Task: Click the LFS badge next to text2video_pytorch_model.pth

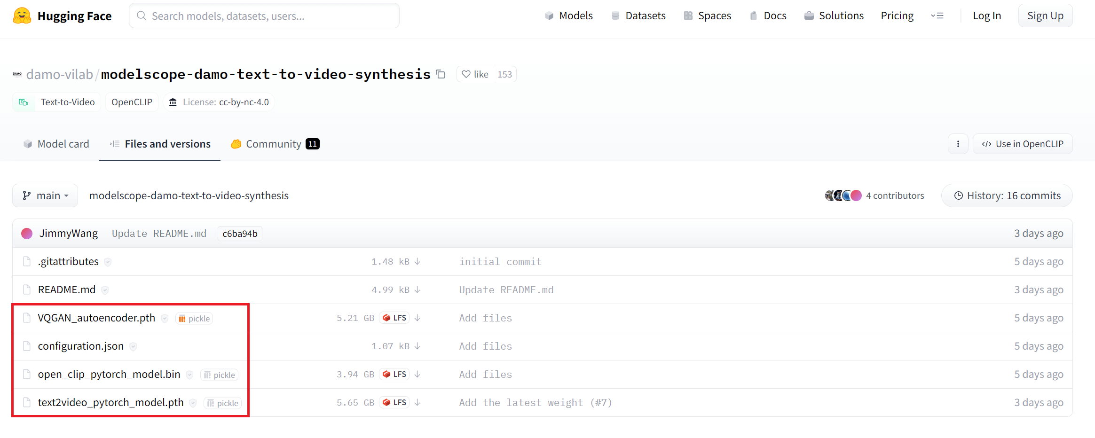Action: coord(394,402)
